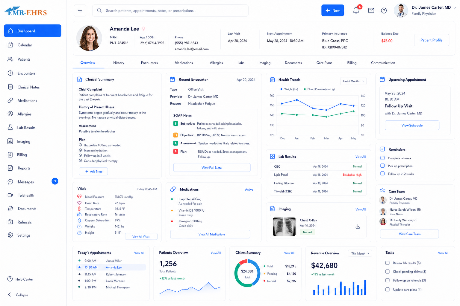Viewport: 460px width, 306px height.
Task: Select the 10:30 AM Amanda Lee appointment
Action: coord(111,267)
